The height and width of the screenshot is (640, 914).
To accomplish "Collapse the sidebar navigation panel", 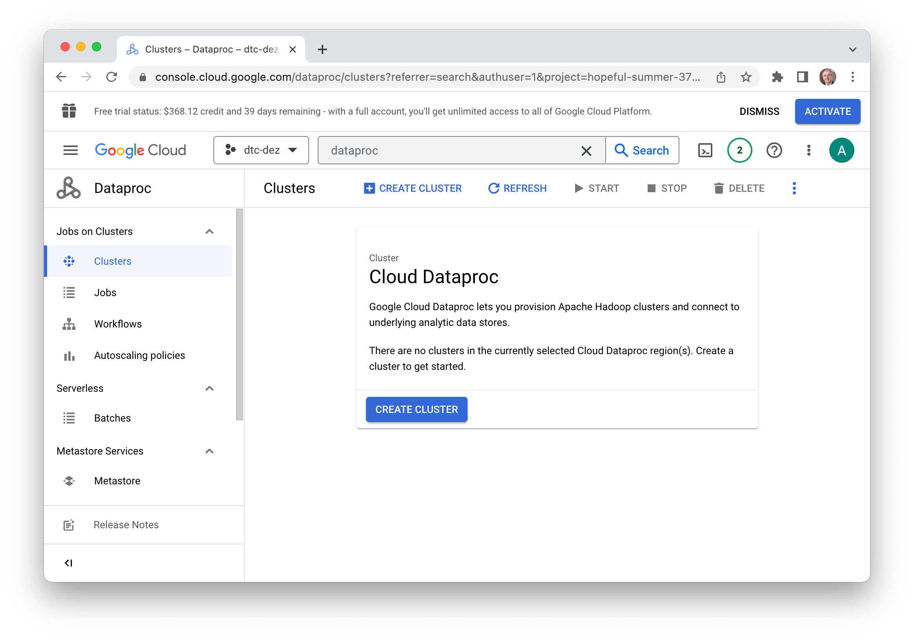I will (69, 563).
